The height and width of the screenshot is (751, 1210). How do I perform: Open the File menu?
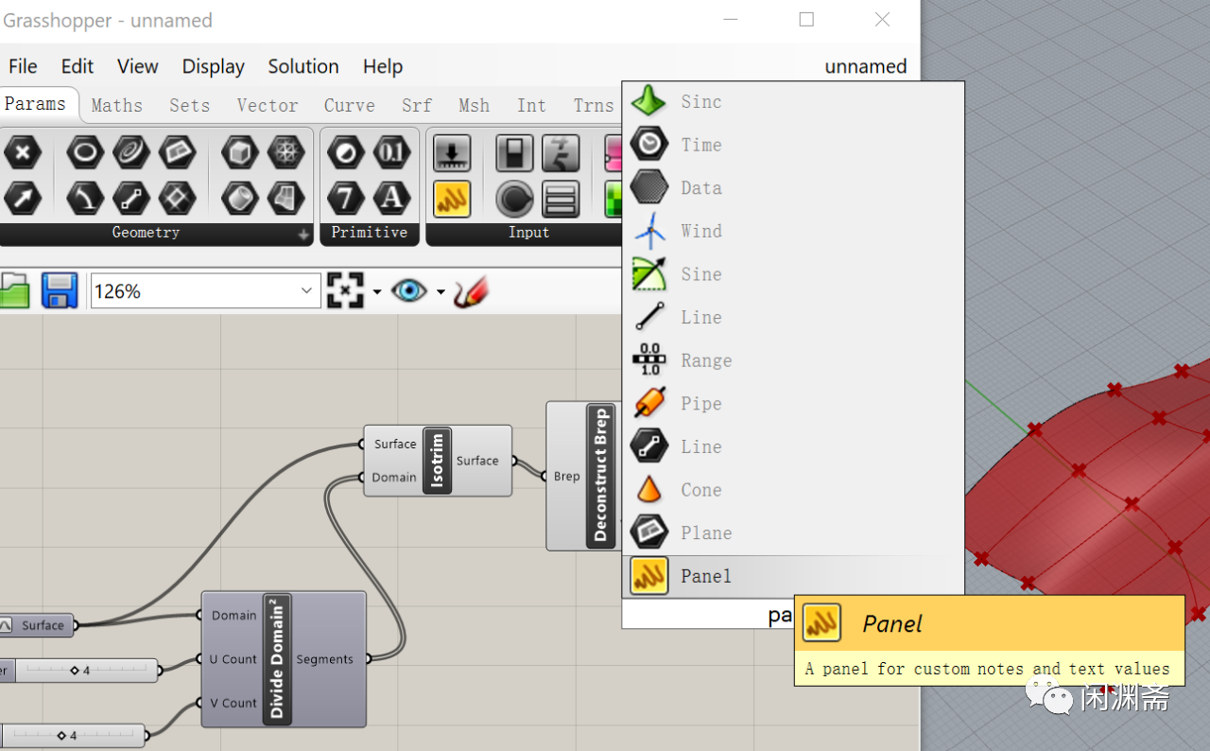click(x=23, y=66)
